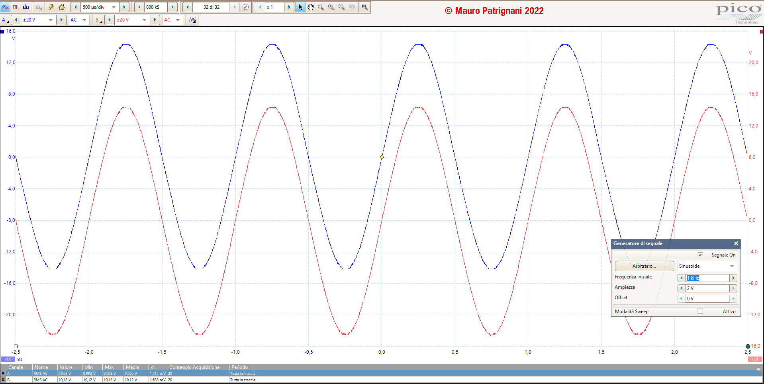Decrease the 800 kS sample count
The height and width of the screenshot is (384, 764).
tap(139, 7)
